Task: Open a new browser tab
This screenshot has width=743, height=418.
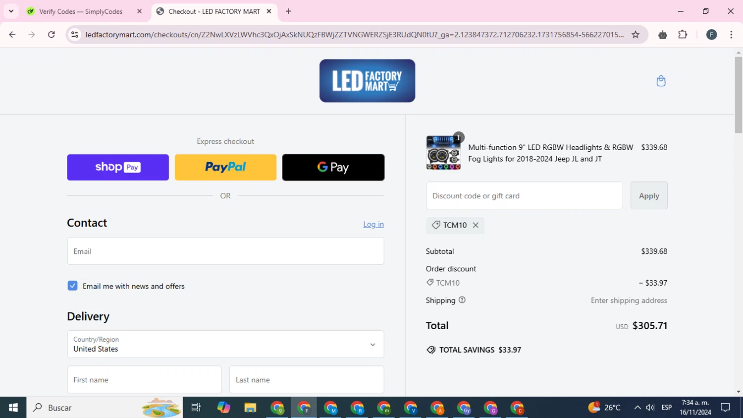Action: (288, 11)
